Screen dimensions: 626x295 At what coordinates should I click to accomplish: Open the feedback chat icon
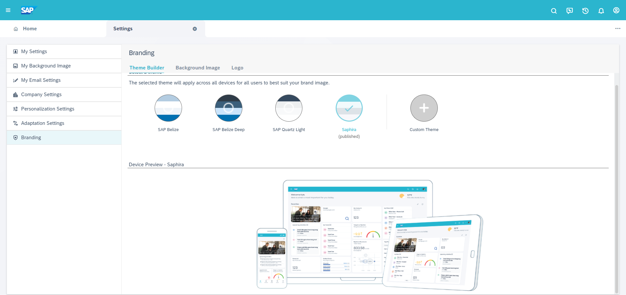click(x=570, y=11)
